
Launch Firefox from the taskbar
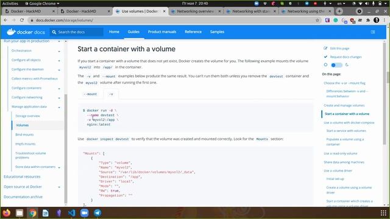tap(7, 213)
